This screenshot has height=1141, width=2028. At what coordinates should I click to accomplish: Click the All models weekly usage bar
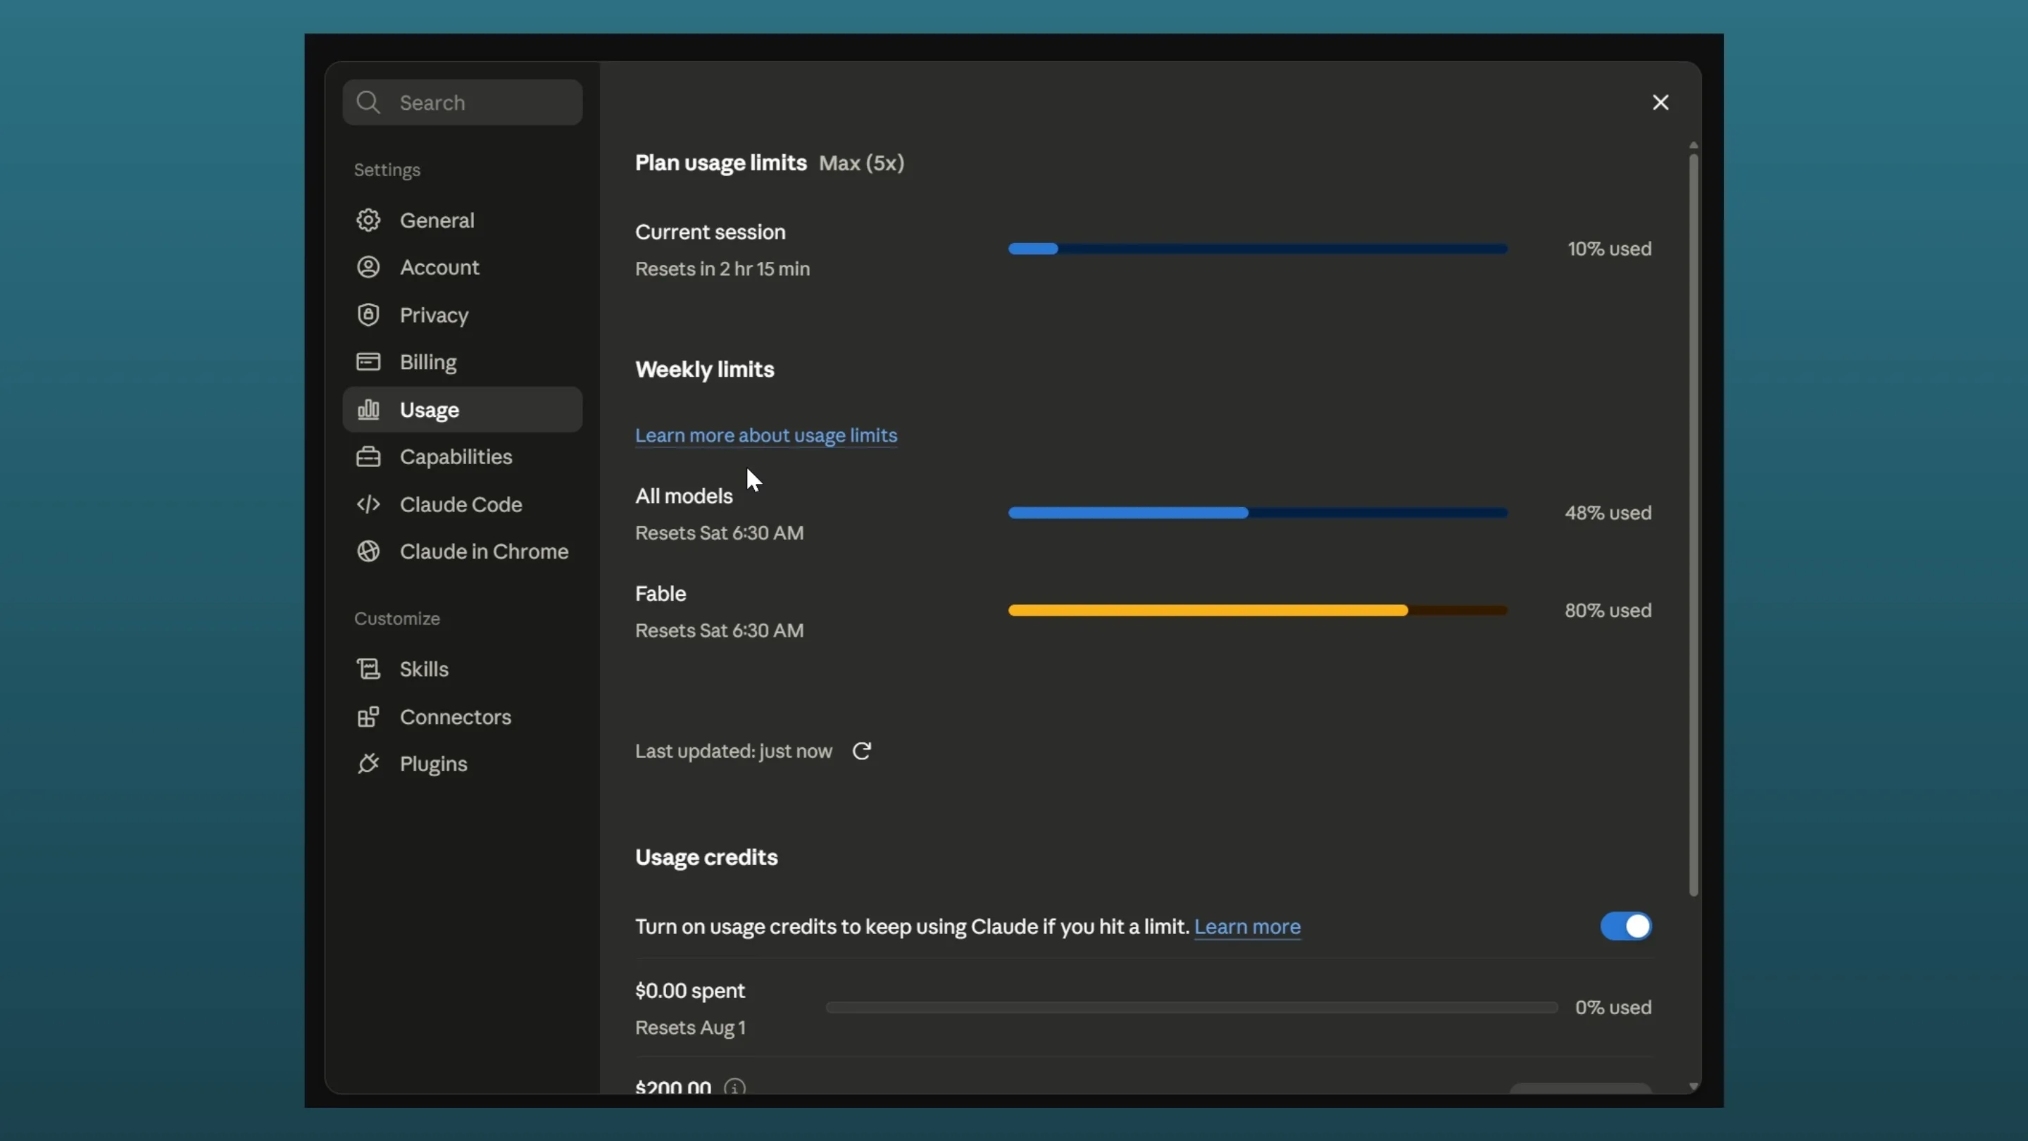pos(1257,513)
